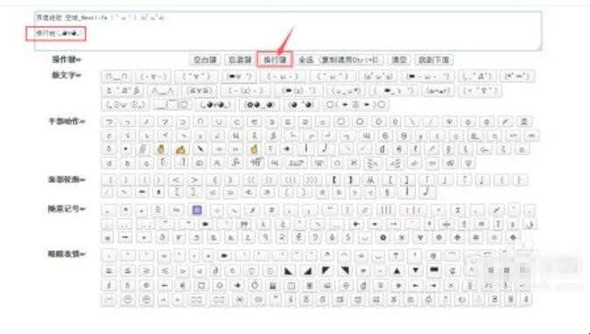Click the 从 character button
The width and height of the screenshot is (590, 334).
click(369, 180)
